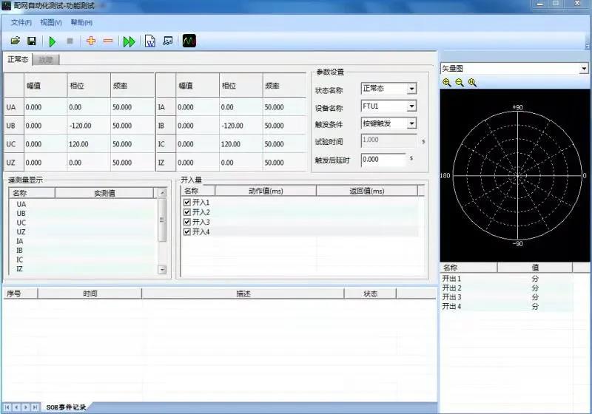Start the test with the green play icon
This screenshot has height=414, width=592.
(53, 41)
